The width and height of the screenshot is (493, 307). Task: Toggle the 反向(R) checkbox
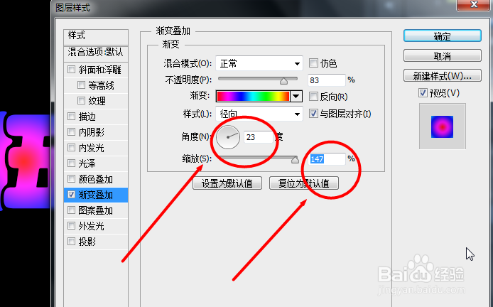313,96
